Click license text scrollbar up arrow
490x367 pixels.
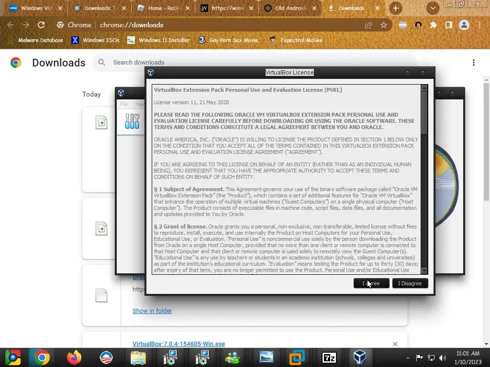(x=424, y=88)
